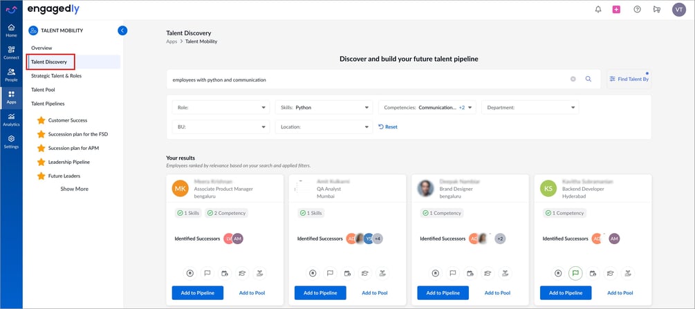Collapse the Talent Mobility sidebar arrow

[x=123, y=30]
